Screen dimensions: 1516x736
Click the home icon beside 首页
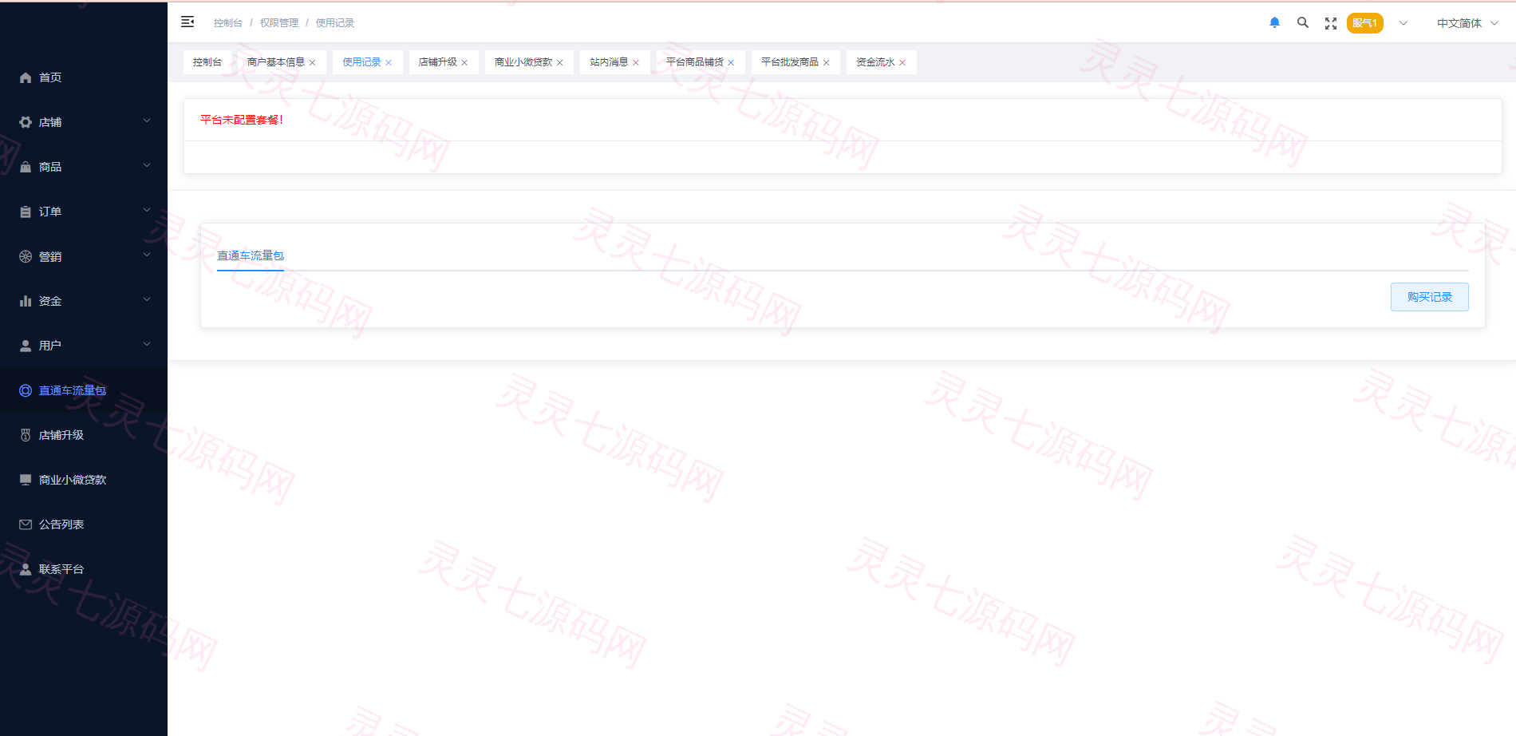[x=26, y=77]
